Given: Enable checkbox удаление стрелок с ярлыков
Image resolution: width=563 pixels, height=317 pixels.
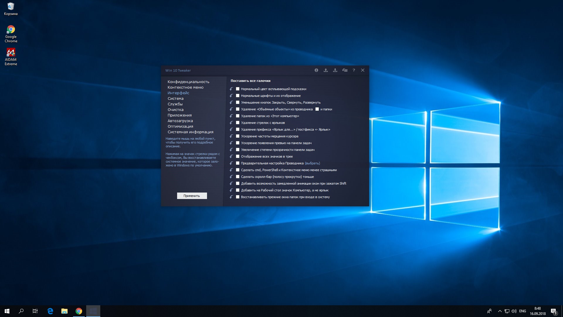Looking at the screenshot, I should click(x=238, y=122).
